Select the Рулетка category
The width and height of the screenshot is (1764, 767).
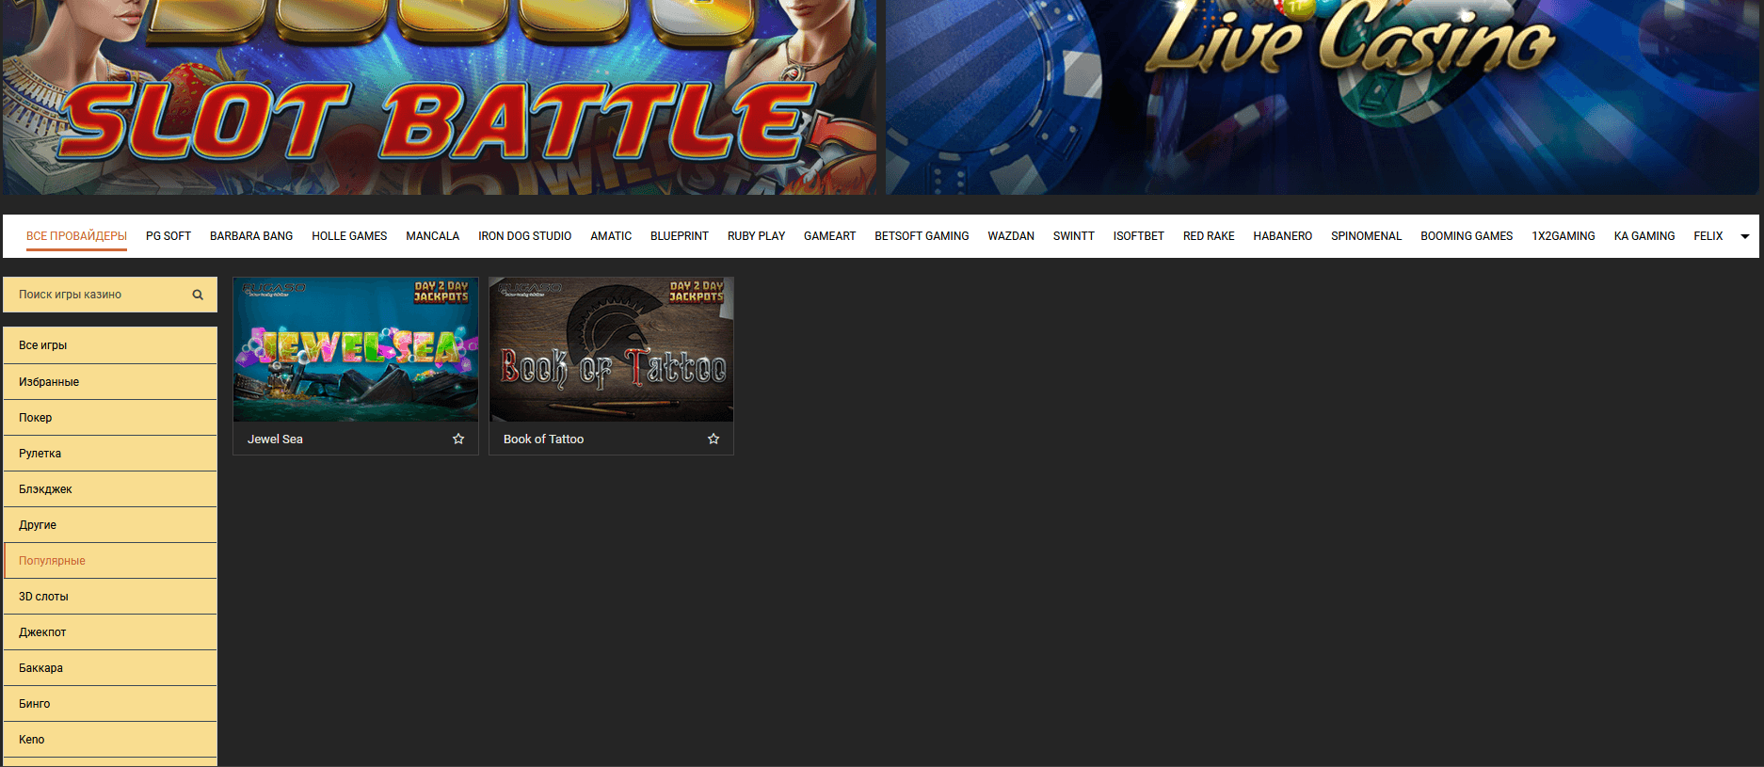click(110, 454)
